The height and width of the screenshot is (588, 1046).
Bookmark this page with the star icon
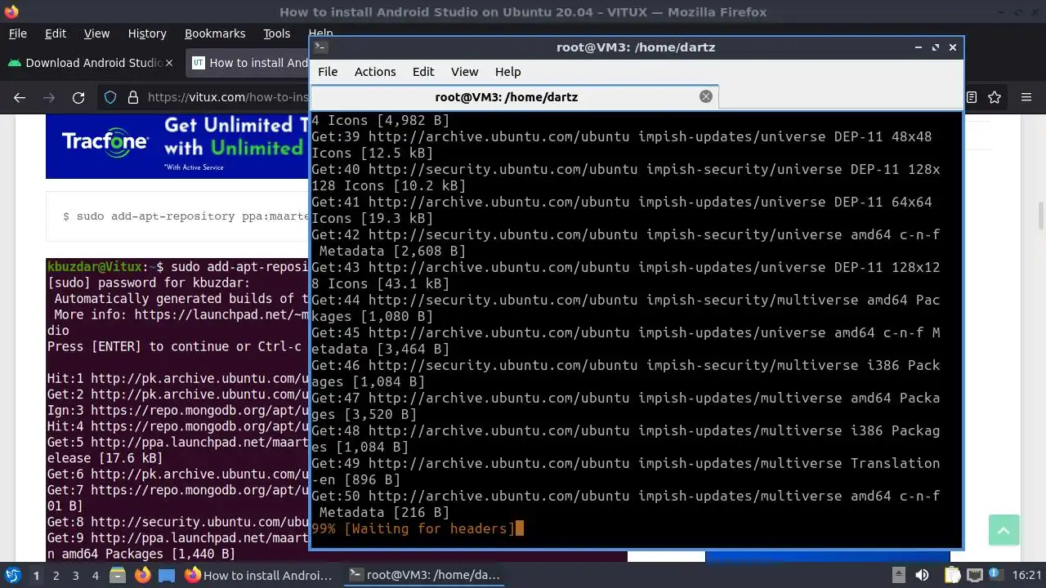pyautogui.click(x=995, y=97)
